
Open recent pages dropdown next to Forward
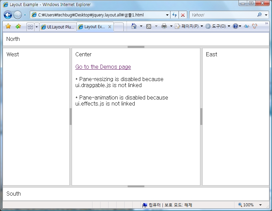[x=25, y=15]
